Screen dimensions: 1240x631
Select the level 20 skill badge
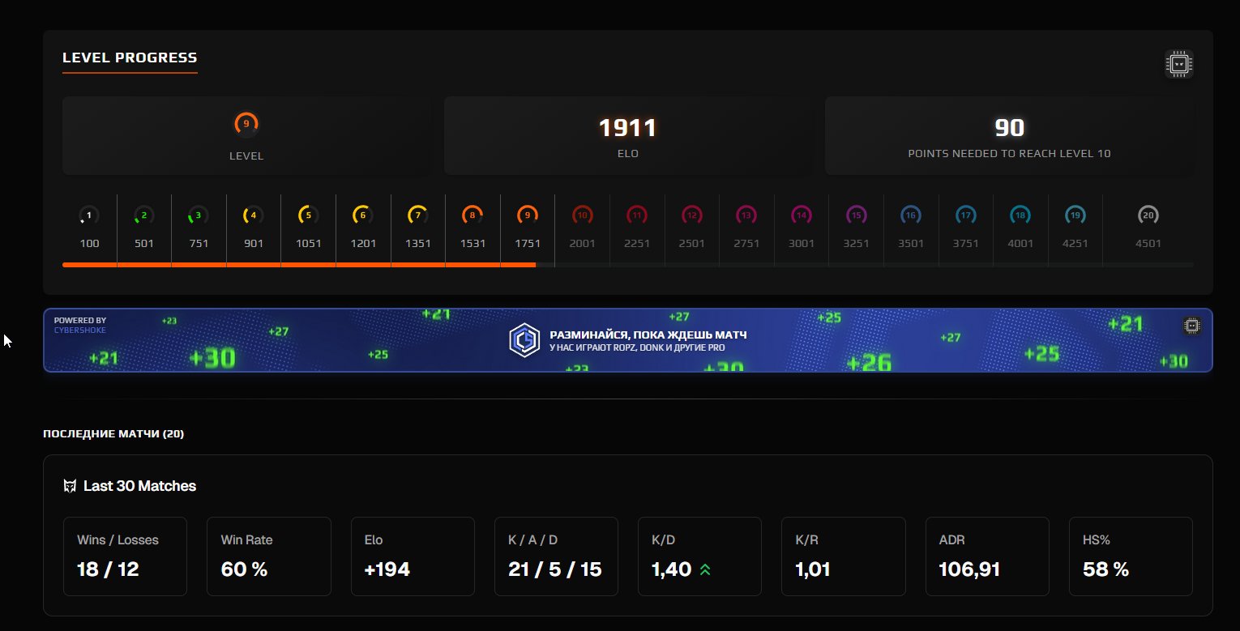tap(1149, 215)
